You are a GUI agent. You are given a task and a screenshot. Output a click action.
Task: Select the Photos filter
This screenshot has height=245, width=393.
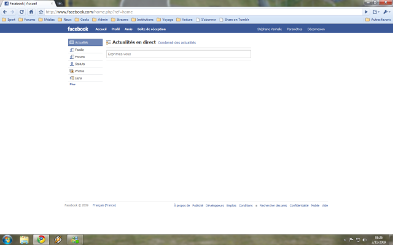point(85,71)
